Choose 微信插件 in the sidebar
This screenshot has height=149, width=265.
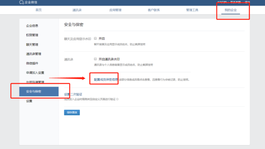(x=32, y=63)
